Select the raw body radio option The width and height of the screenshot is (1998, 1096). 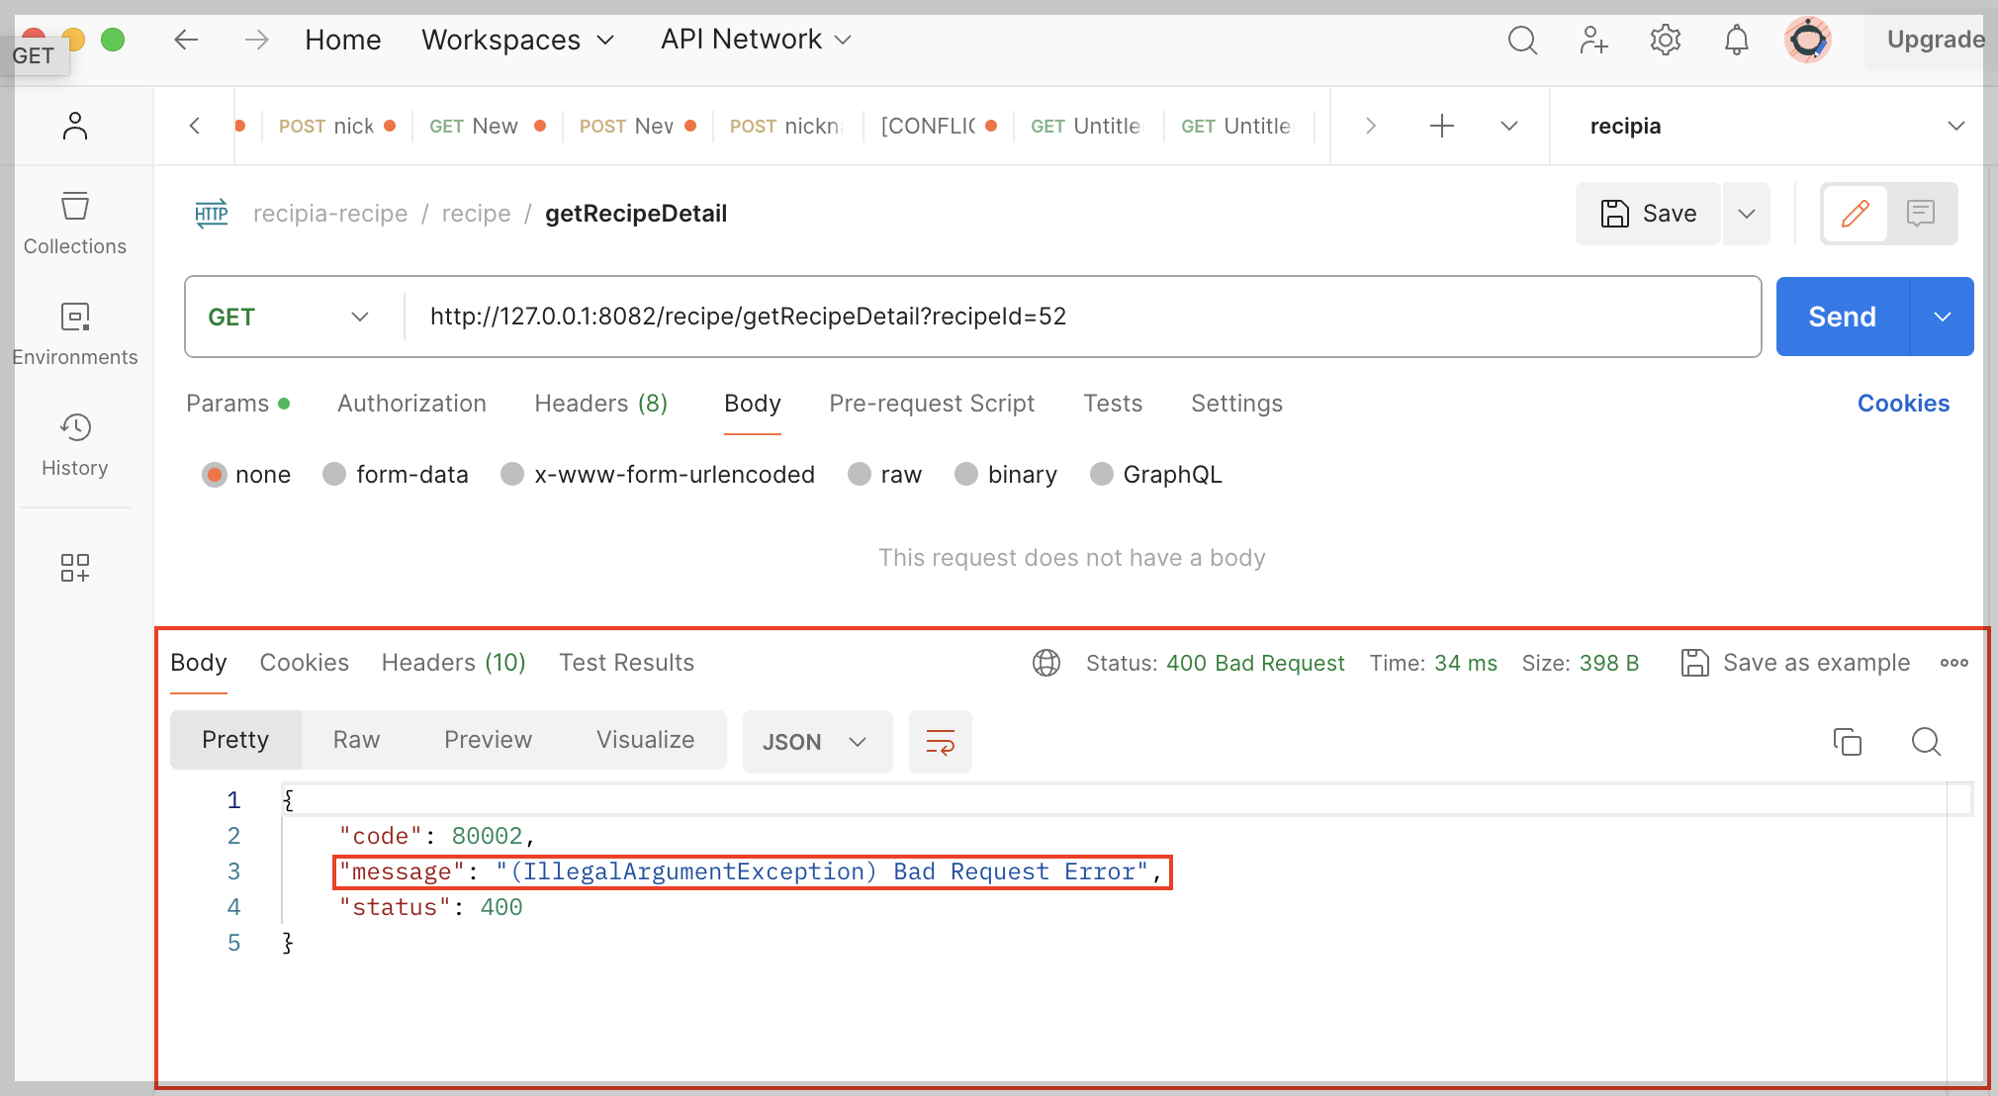(860, 475)
